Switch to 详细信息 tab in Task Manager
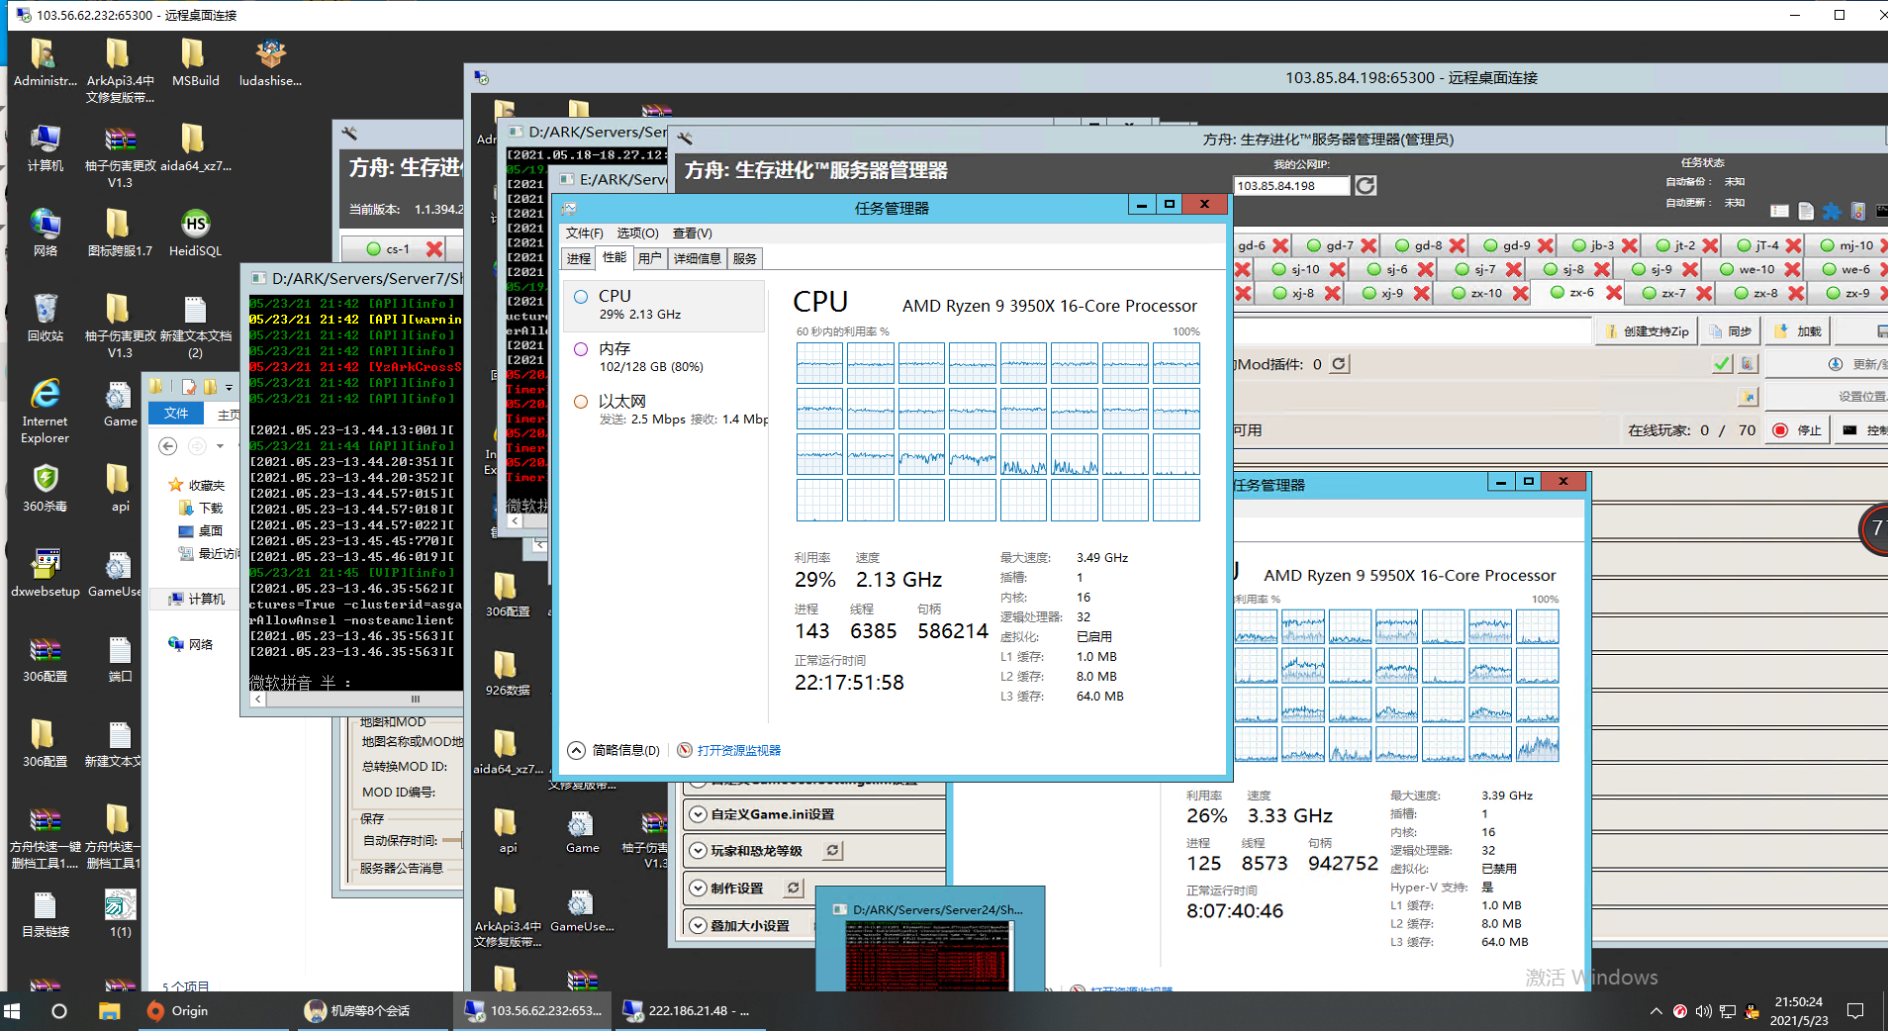1888x1031 pixels. [x=697, y=258]
